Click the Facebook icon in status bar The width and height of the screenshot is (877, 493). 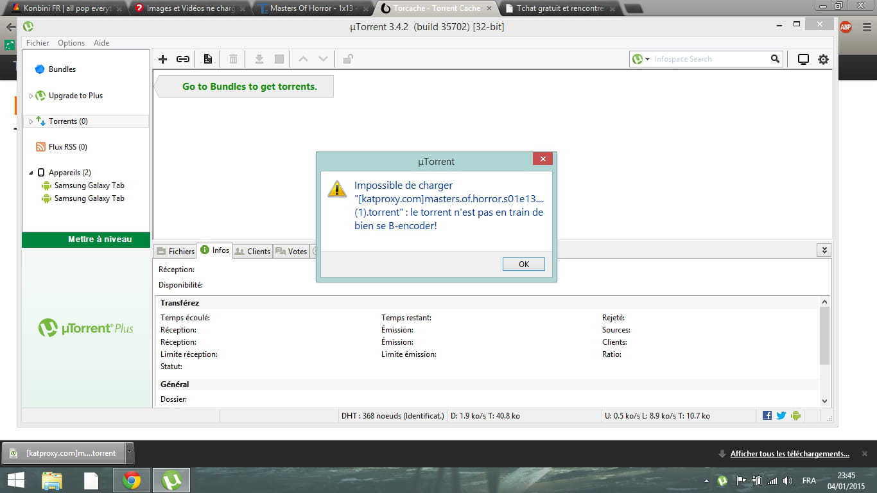pos(767,415)
